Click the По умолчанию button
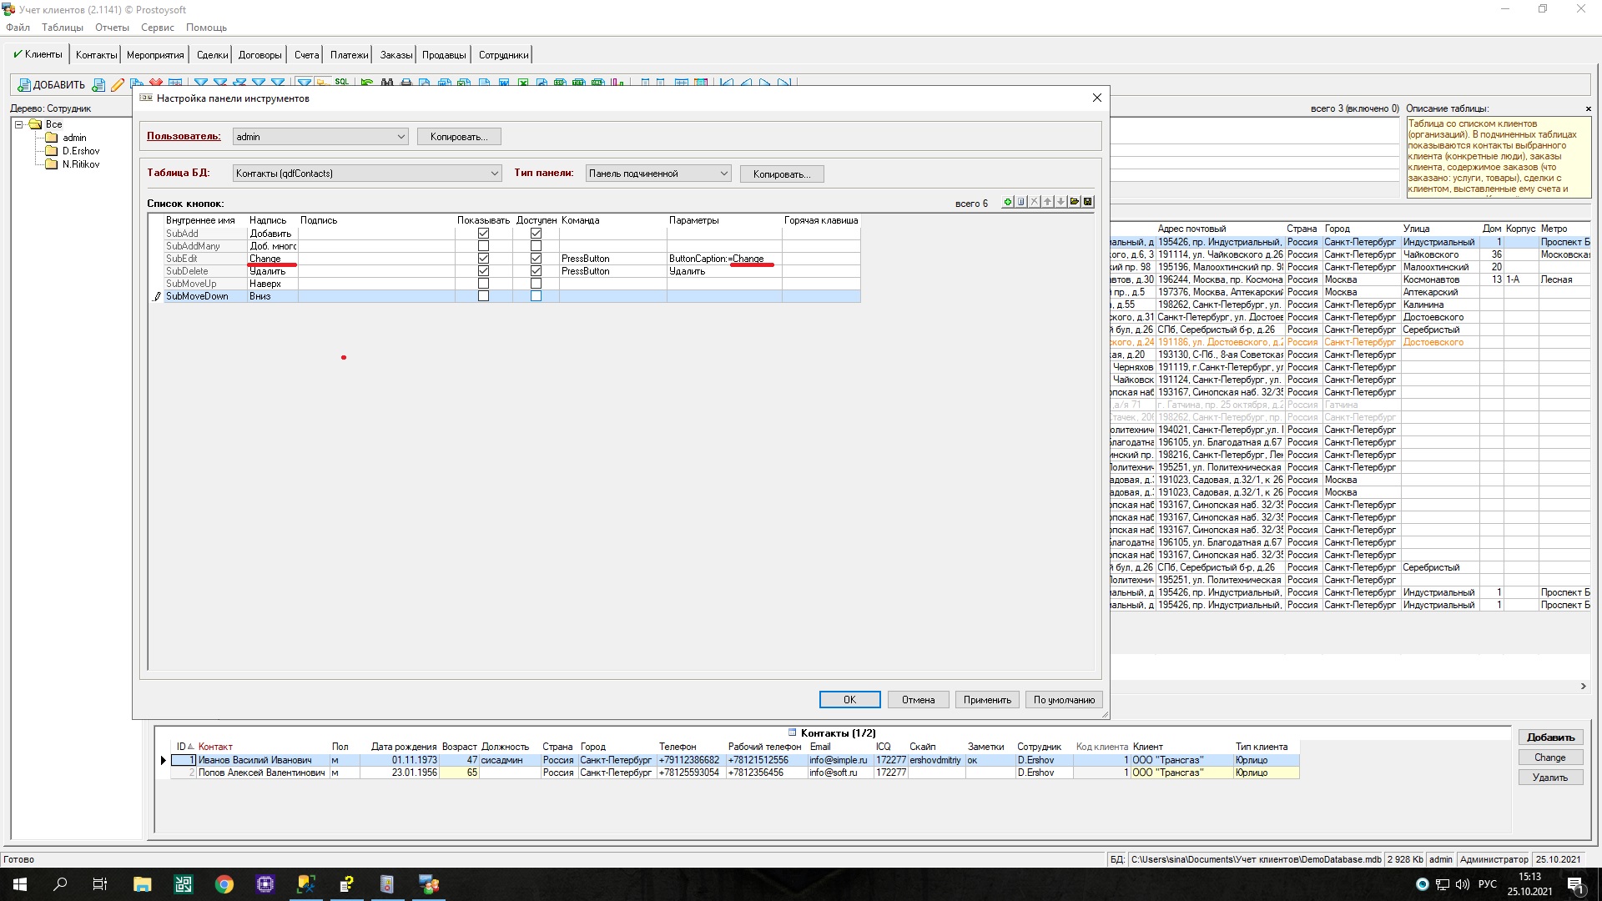Image resolution: width=1602 pixels, height=901 pixels. 1064,700
